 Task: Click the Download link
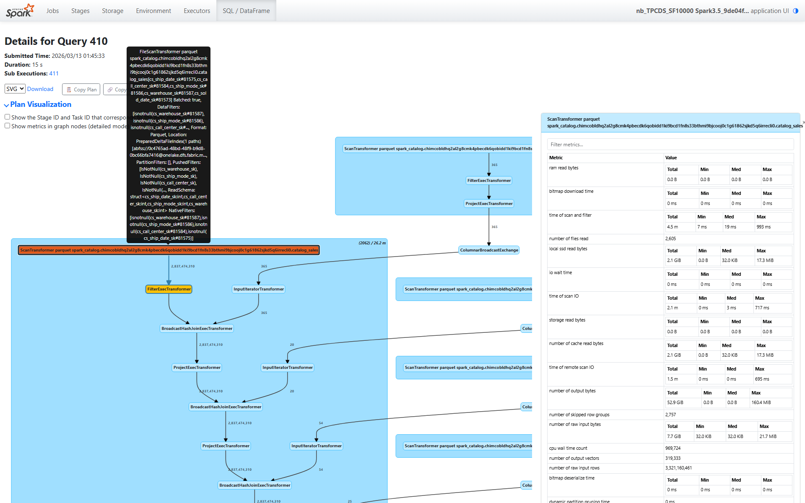(40, 89)
